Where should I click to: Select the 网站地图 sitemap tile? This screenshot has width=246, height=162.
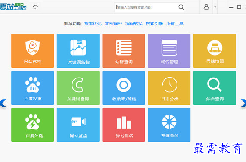(215, 51)
